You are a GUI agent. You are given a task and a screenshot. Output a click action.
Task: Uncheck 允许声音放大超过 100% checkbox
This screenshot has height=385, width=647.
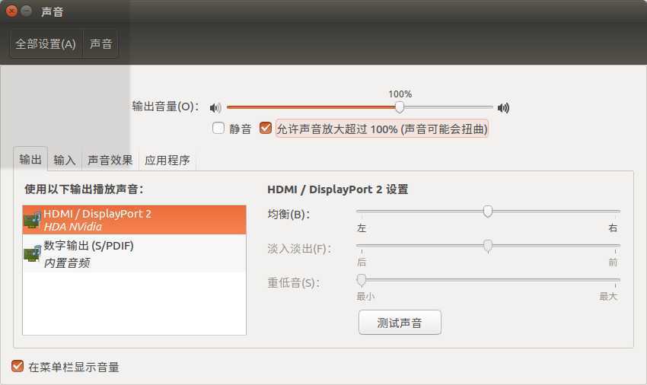[266, 128]
